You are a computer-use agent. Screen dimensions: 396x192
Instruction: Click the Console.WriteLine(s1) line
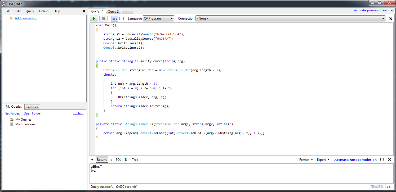pos(123,43)
